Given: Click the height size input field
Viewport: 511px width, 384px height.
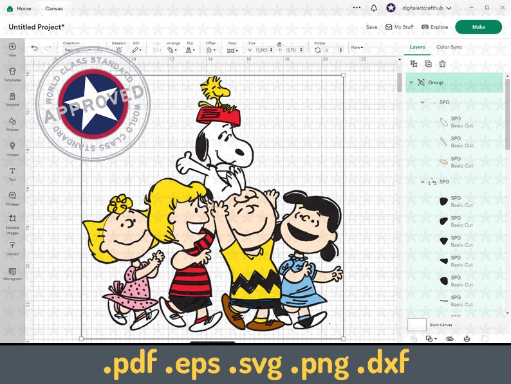Looking at the screenshot, I should pyautogui.click(x=291, y=50).
